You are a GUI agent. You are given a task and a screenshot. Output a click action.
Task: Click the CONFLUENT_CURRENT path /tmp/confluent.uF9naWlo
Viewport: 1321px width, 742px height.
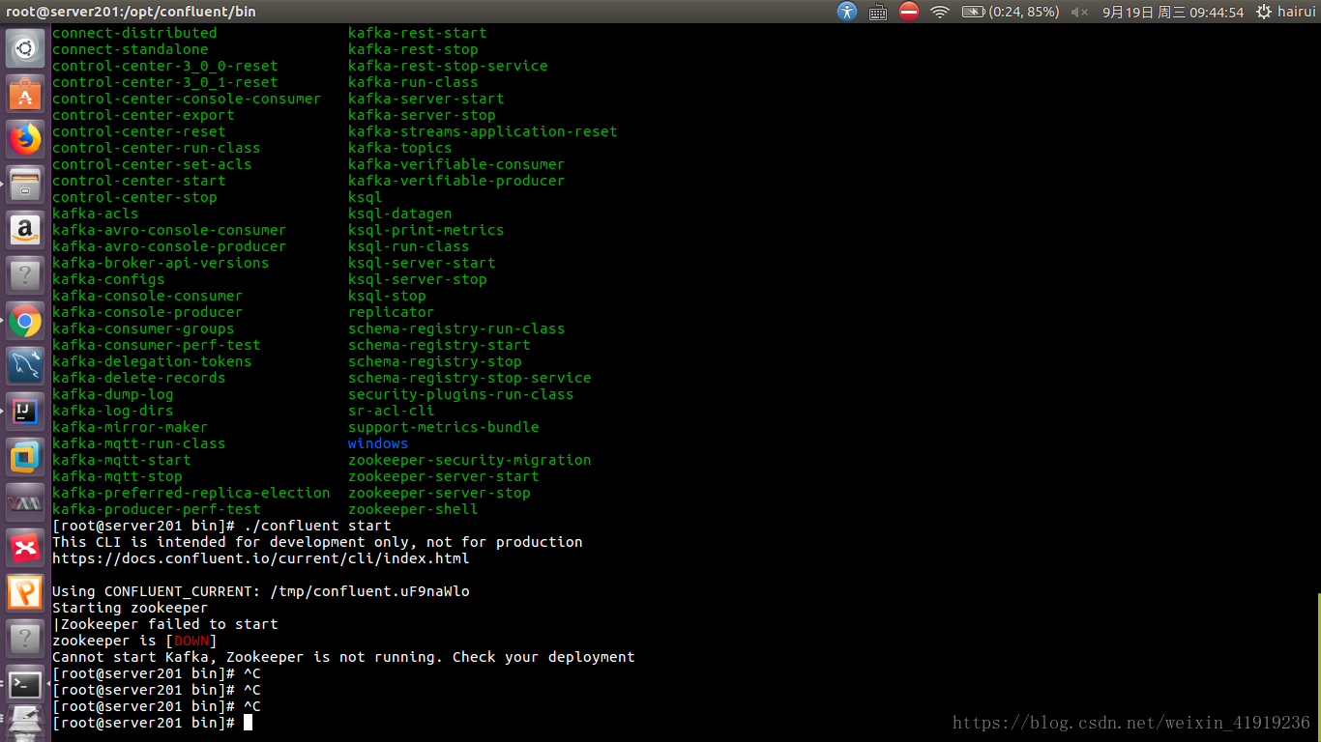tap(369, 591)
